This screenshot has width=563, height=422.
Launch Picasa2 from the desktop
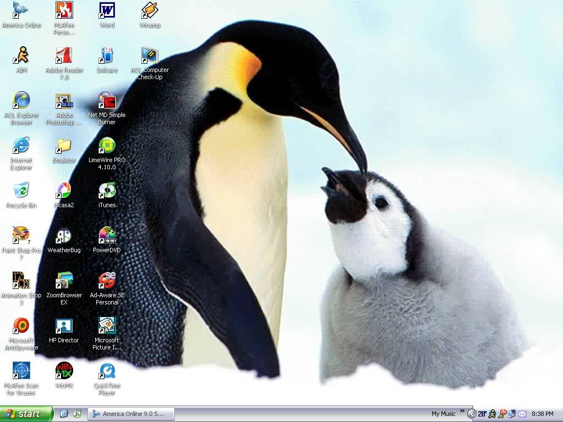(x=64, y=191)
